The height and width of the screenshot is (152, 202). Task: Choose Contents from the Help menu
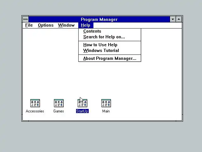click(x=110, y=31)
